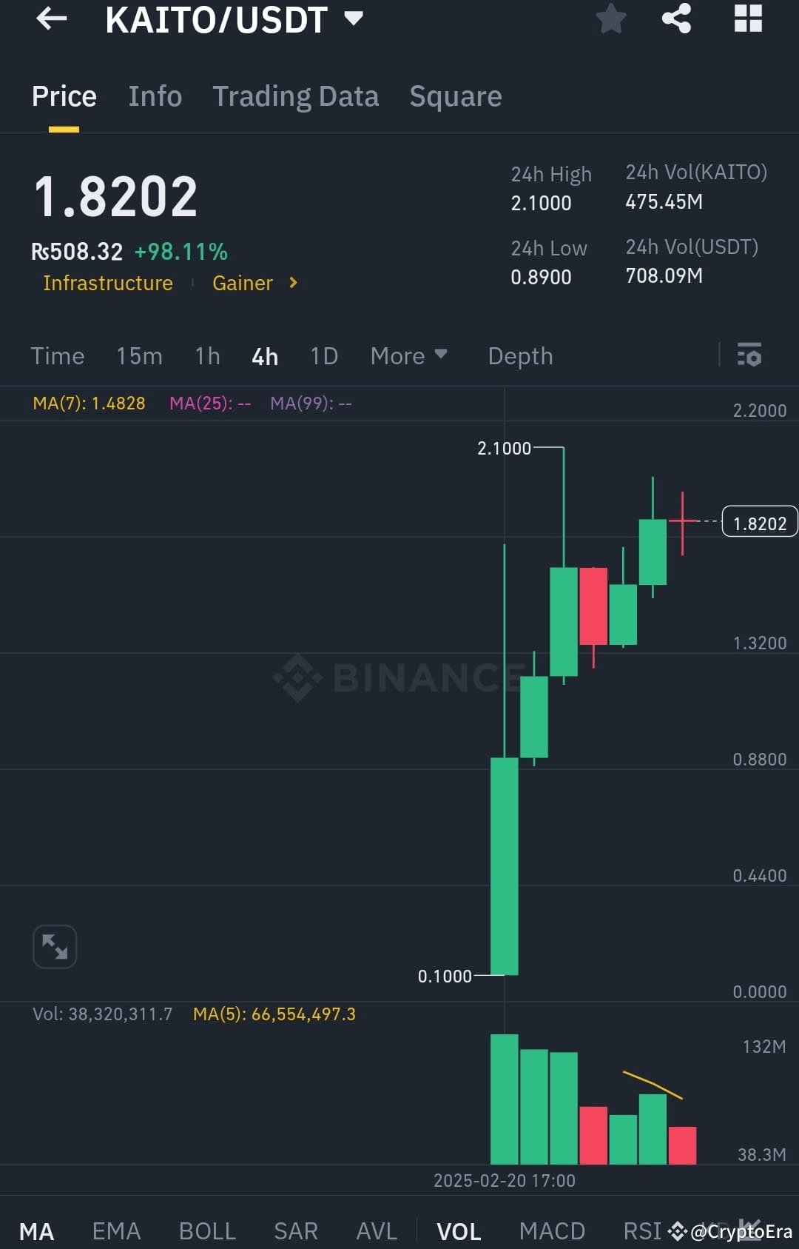Image resolution: width=799 pixels, height=1249 pixels.
Task: Tap the VOL indicator selector
Action: (x=459, y=1230)
